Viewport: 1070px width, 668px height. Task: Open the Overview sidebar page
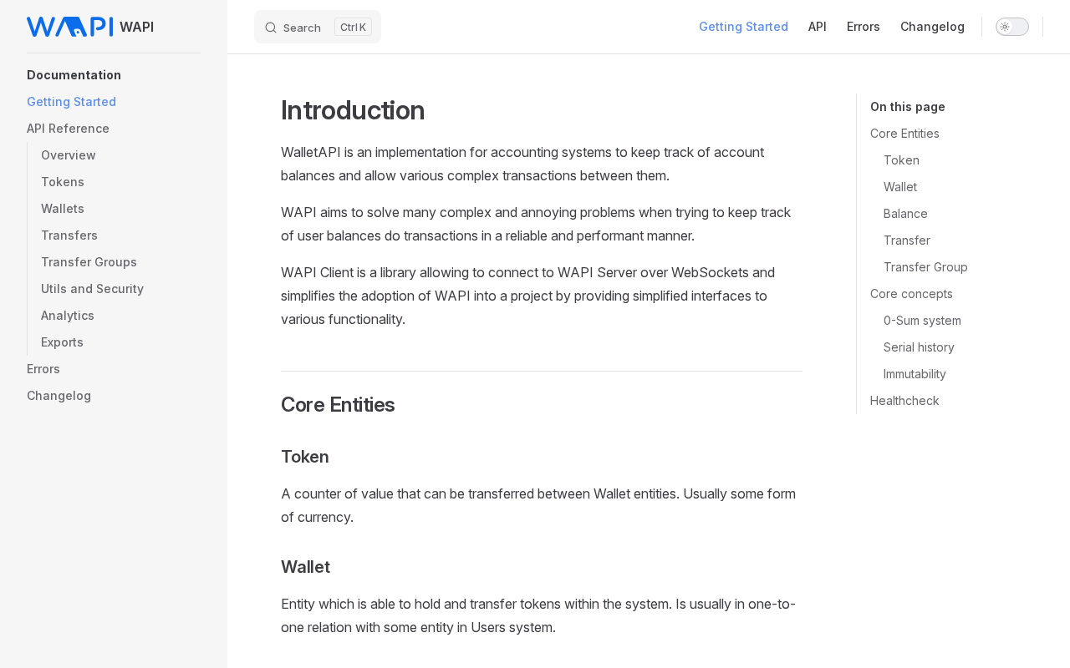69,155
